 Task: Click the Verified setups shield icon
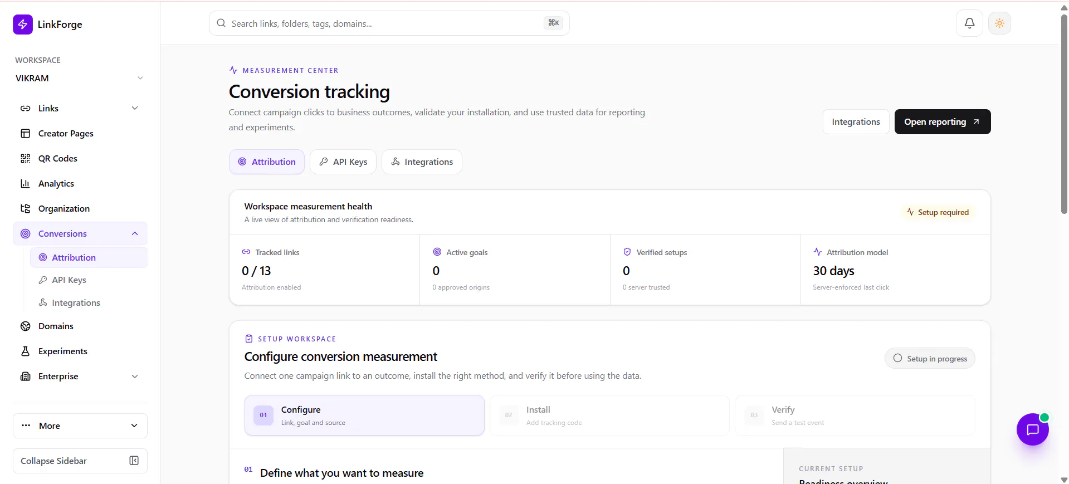click(x=627, y=252)
